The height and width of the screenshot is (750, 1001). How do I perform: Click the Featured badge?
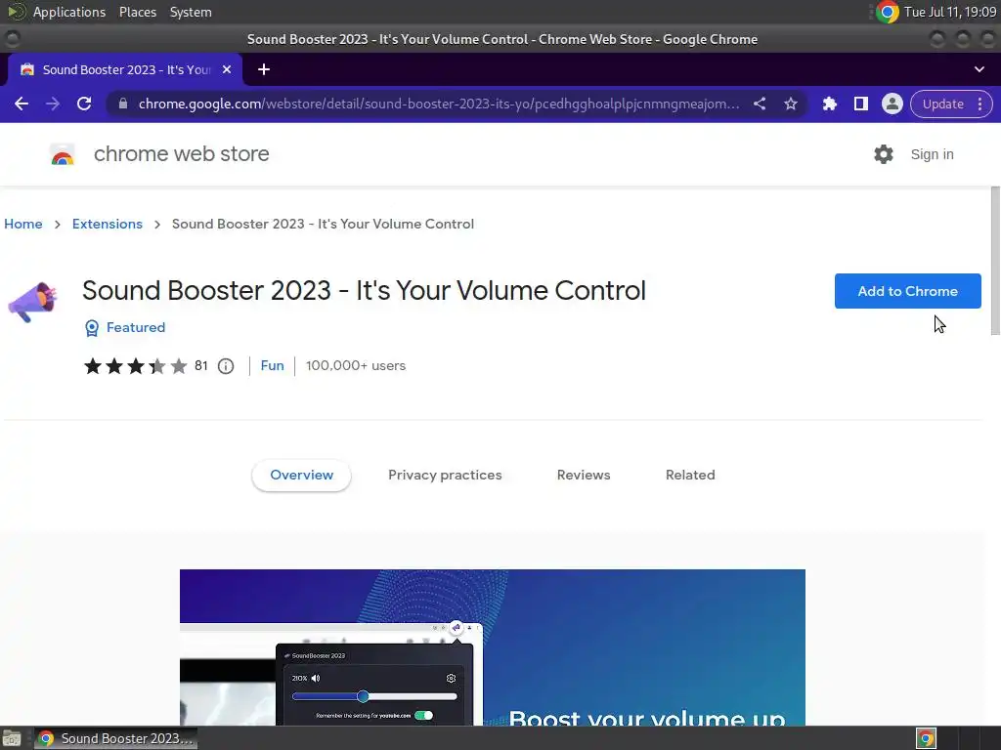coord(125,328)
